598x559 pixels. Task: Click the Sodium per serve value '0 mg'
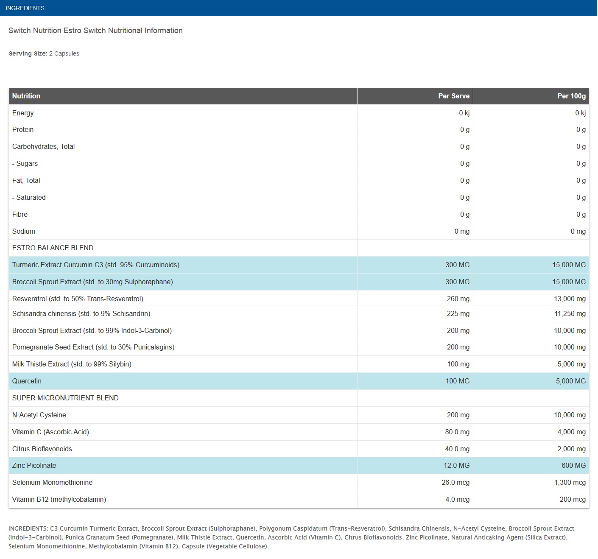click(462, 232)
